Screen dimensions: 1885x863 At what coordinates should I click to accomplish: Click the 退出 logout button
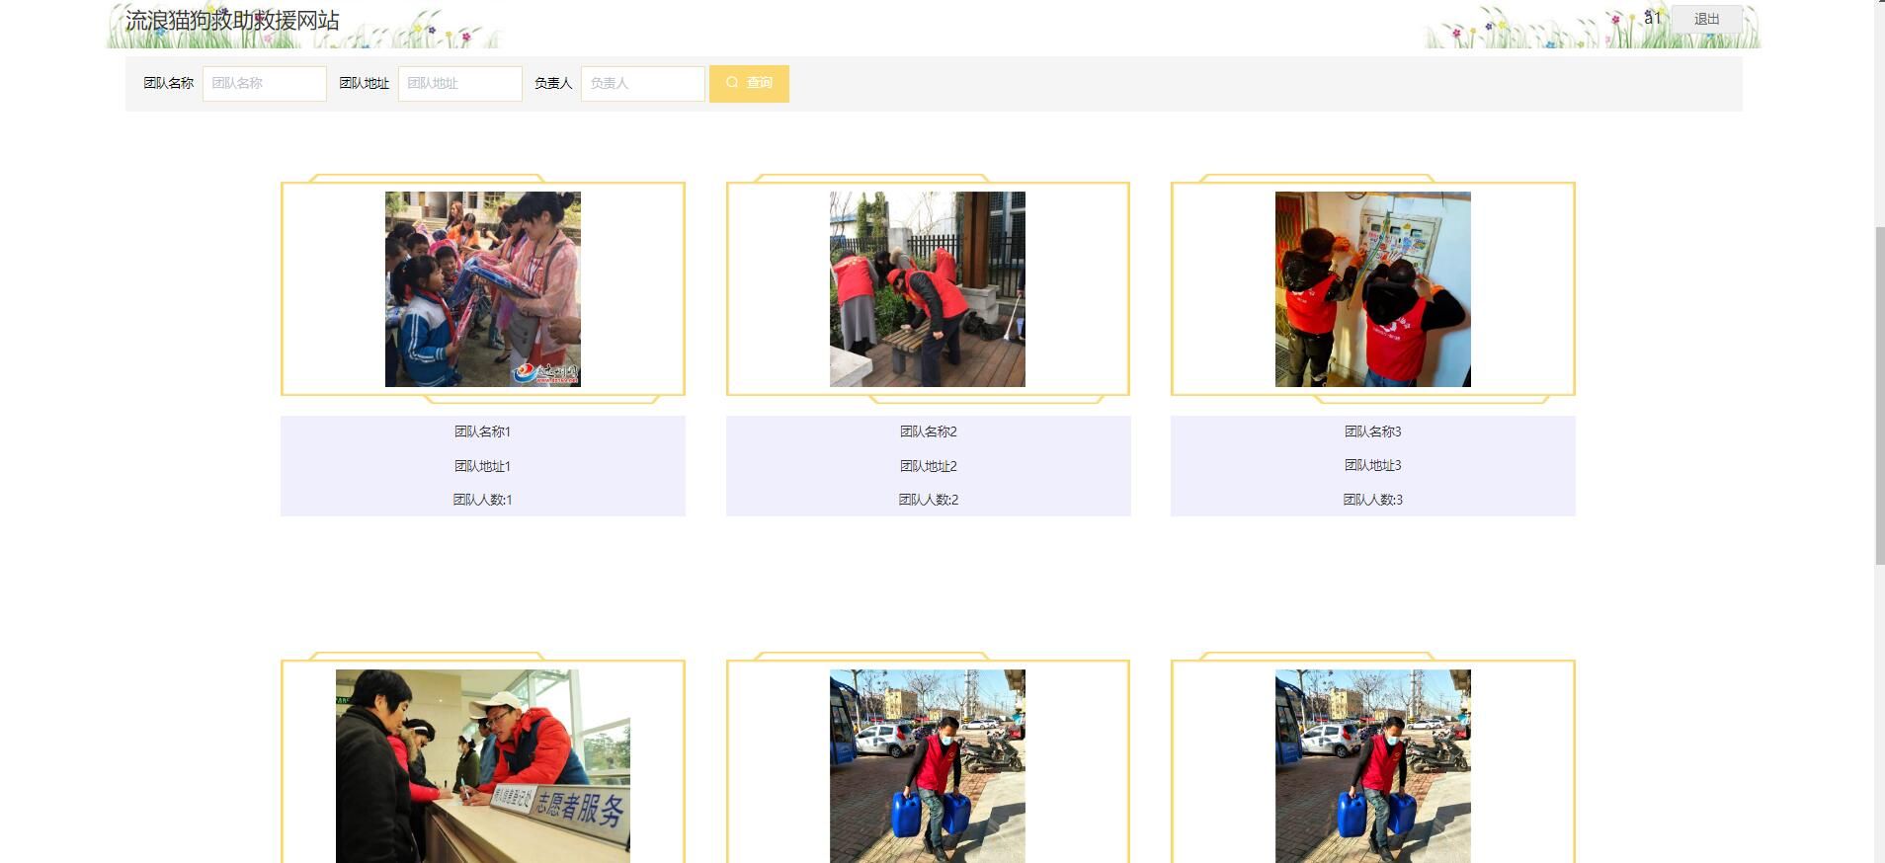click(1706, 19)
